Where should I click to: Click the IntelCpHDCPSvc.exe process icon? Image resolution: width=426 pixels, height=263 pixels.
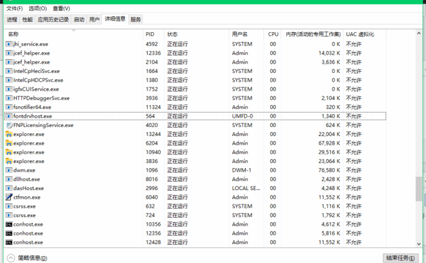[9, 80]
